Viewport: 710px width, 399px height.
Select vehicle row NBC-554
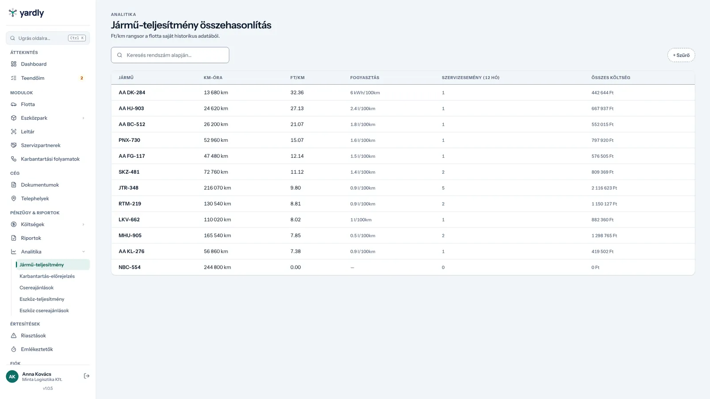[403, 267]
